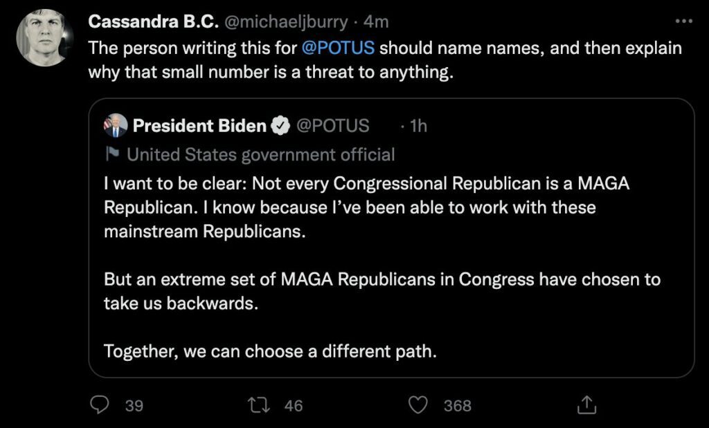This screenshot has width=709, height=428.
Task: Click the share upload icon
Action: point(586,405)
